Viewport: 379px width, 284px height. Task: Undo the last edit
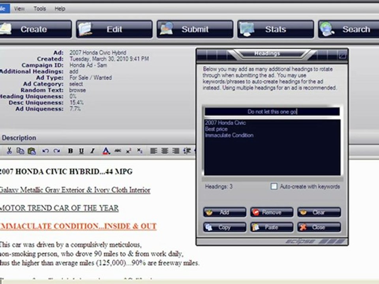(x=45, y=151)
